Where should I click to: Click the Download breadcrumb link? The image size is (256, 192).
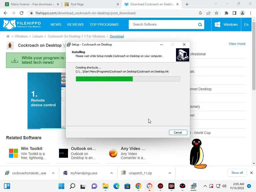(117, 36)
